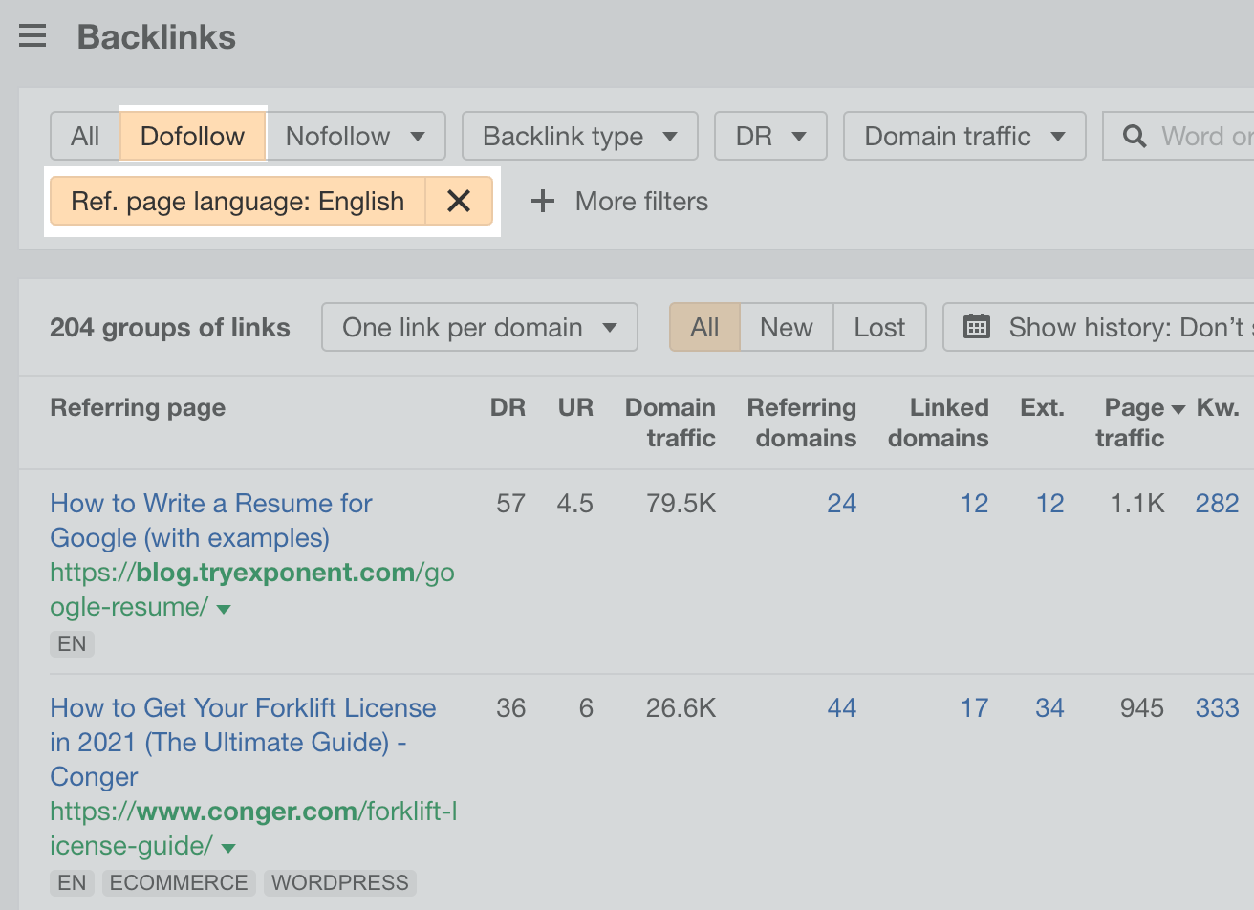1254x910 pixels.
Task: Click the Word search input field
Action: click(x=1204, y=136)
